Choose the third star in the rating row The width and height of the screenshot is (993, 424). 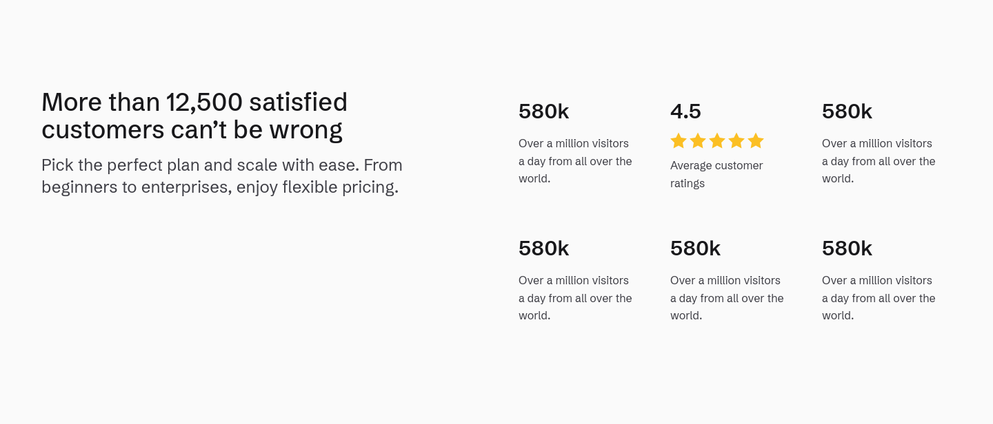click(717, 140)
